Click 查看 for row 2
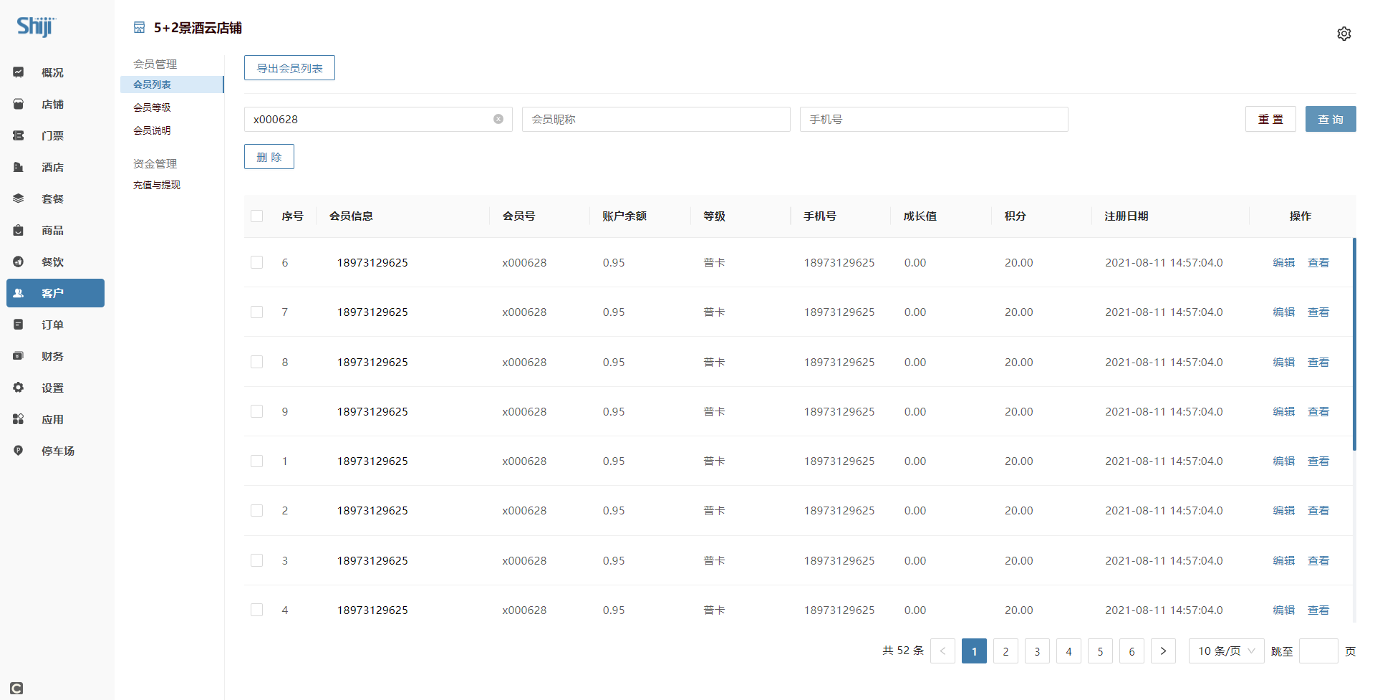The image size is (1375, 700). point(1318,510)
